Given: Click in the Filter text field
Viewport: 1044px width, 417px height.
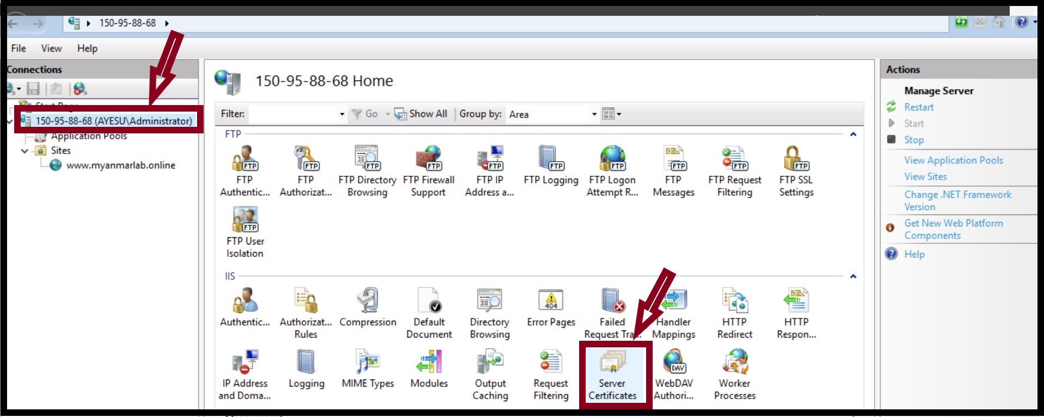Looking at the screenshot, I should point(293,114).
